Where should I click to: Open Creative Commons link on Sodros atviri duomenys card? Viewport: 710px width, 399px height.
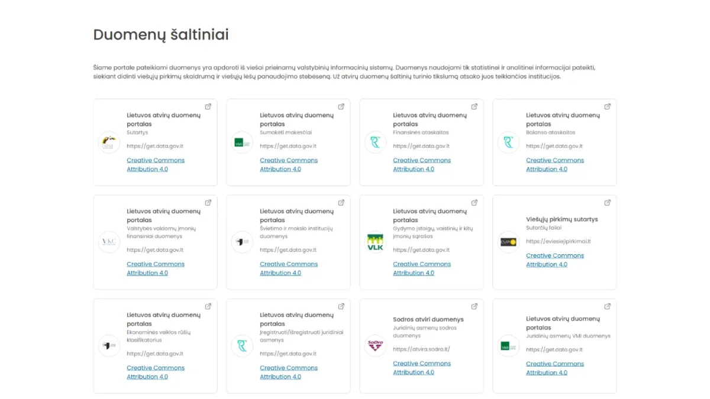point(421,368)
